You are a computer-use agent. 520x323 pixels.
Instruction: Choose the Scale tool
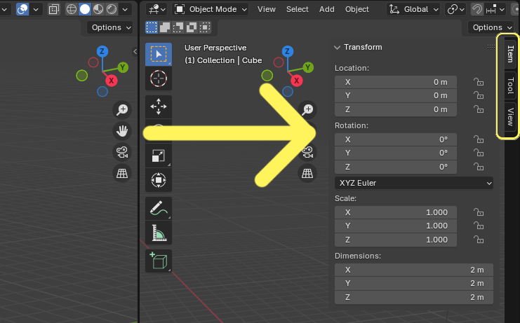coord(159,157)
